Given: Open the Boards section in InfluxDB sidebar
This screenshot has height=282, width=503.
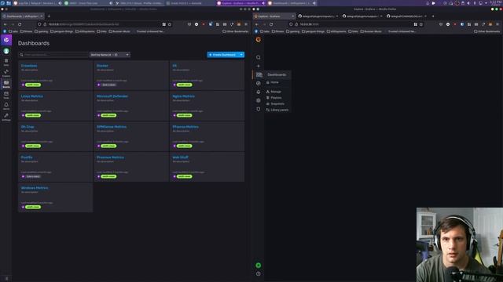Looking at the screenshot, I should point(6,84).
